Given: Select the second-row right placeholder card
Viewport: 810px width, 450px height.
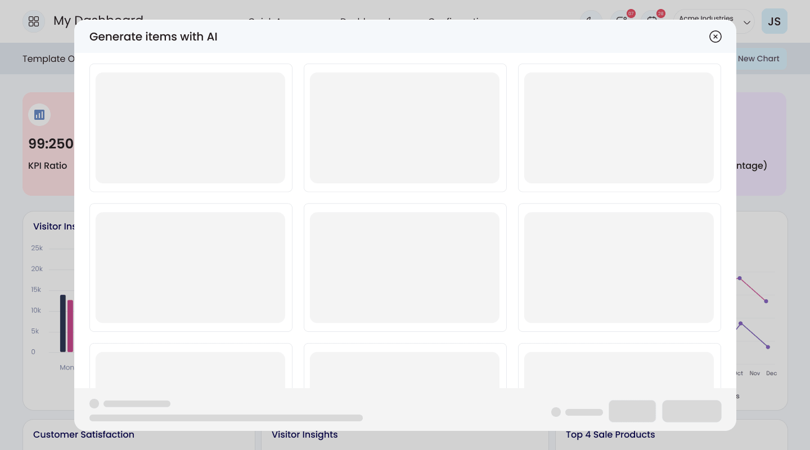Looking at the screenshot, I should pyautogui.click(x=619, y=267).
